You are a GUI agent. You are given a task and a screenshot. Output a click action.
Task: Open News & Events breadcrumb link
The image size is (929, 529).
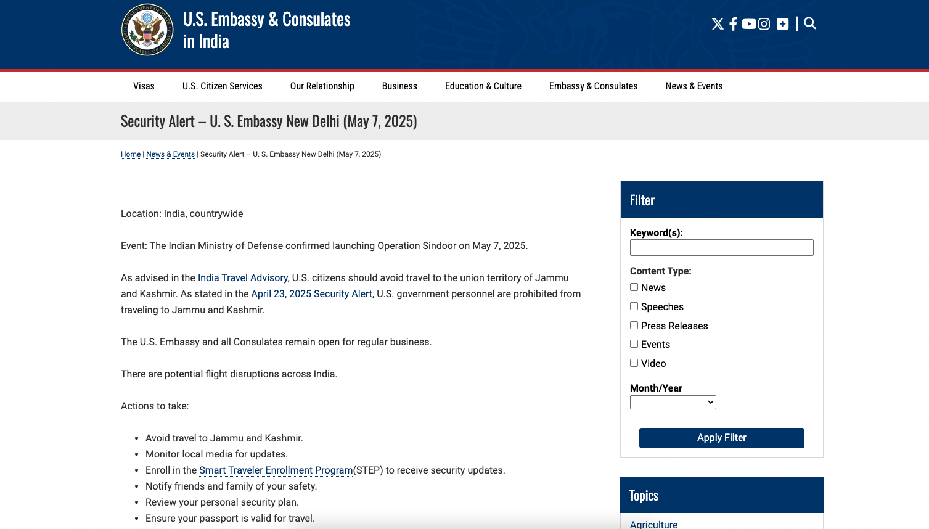[x=170, y=154]
